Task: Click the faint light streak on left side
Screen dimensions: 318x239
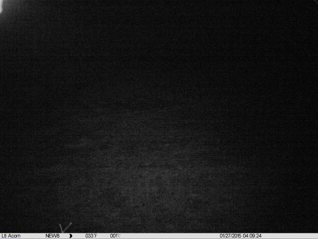Action: coord(76,144)
